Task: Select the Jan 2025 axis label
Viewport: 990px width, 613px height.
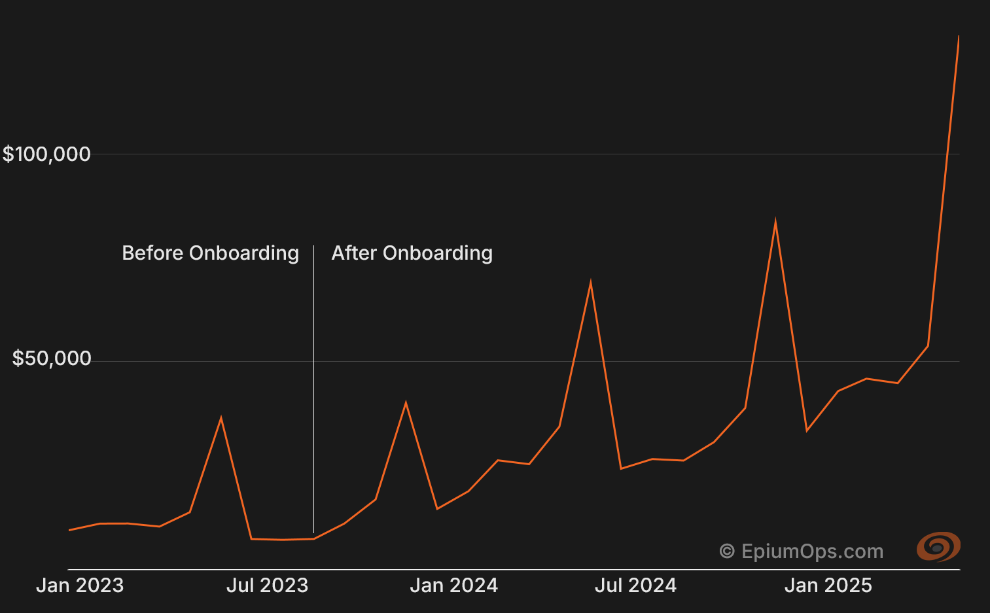Action: [x=828, y=585]
